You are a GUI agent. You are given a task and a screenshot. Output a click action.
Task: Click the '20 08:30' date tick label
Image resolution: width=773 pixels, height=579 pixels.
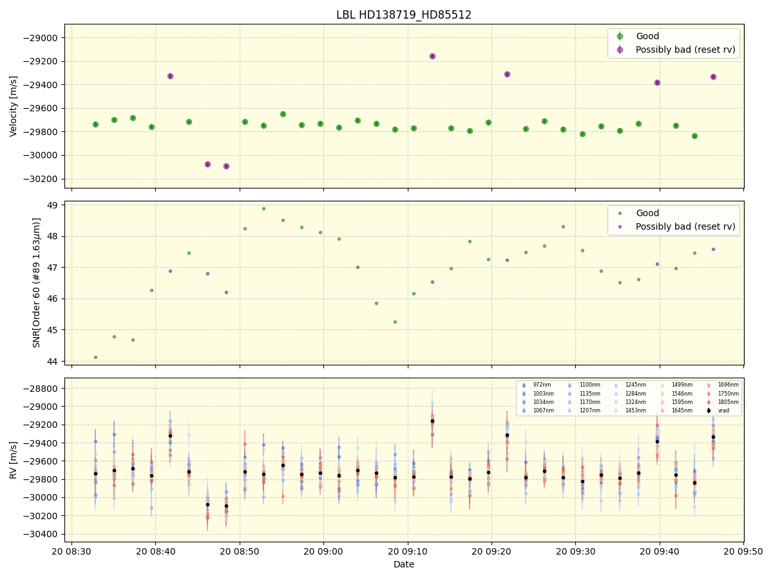click(72, 550)
